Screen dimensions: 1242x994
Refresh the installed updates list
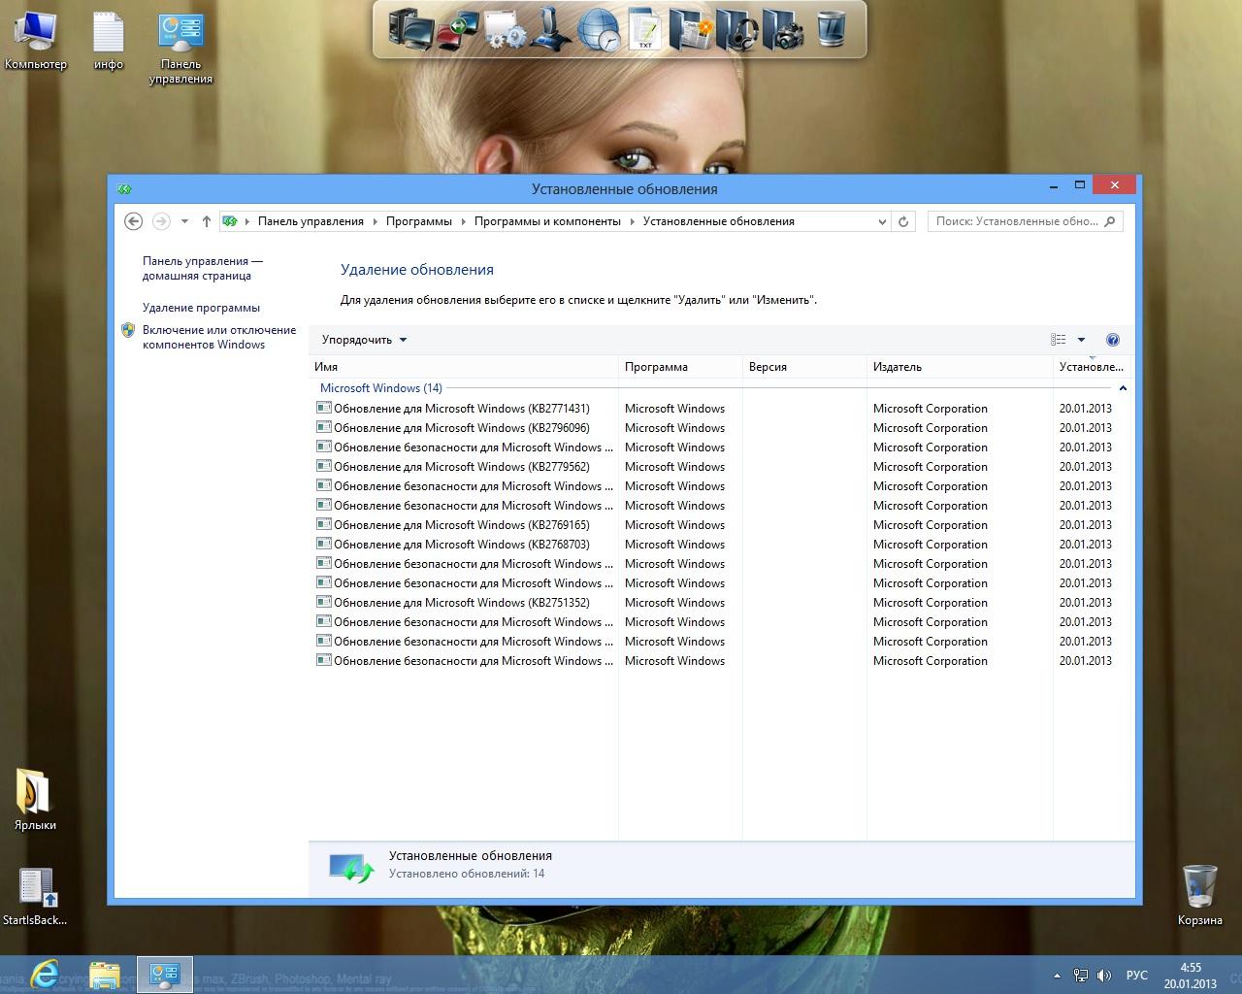point(903,221)
